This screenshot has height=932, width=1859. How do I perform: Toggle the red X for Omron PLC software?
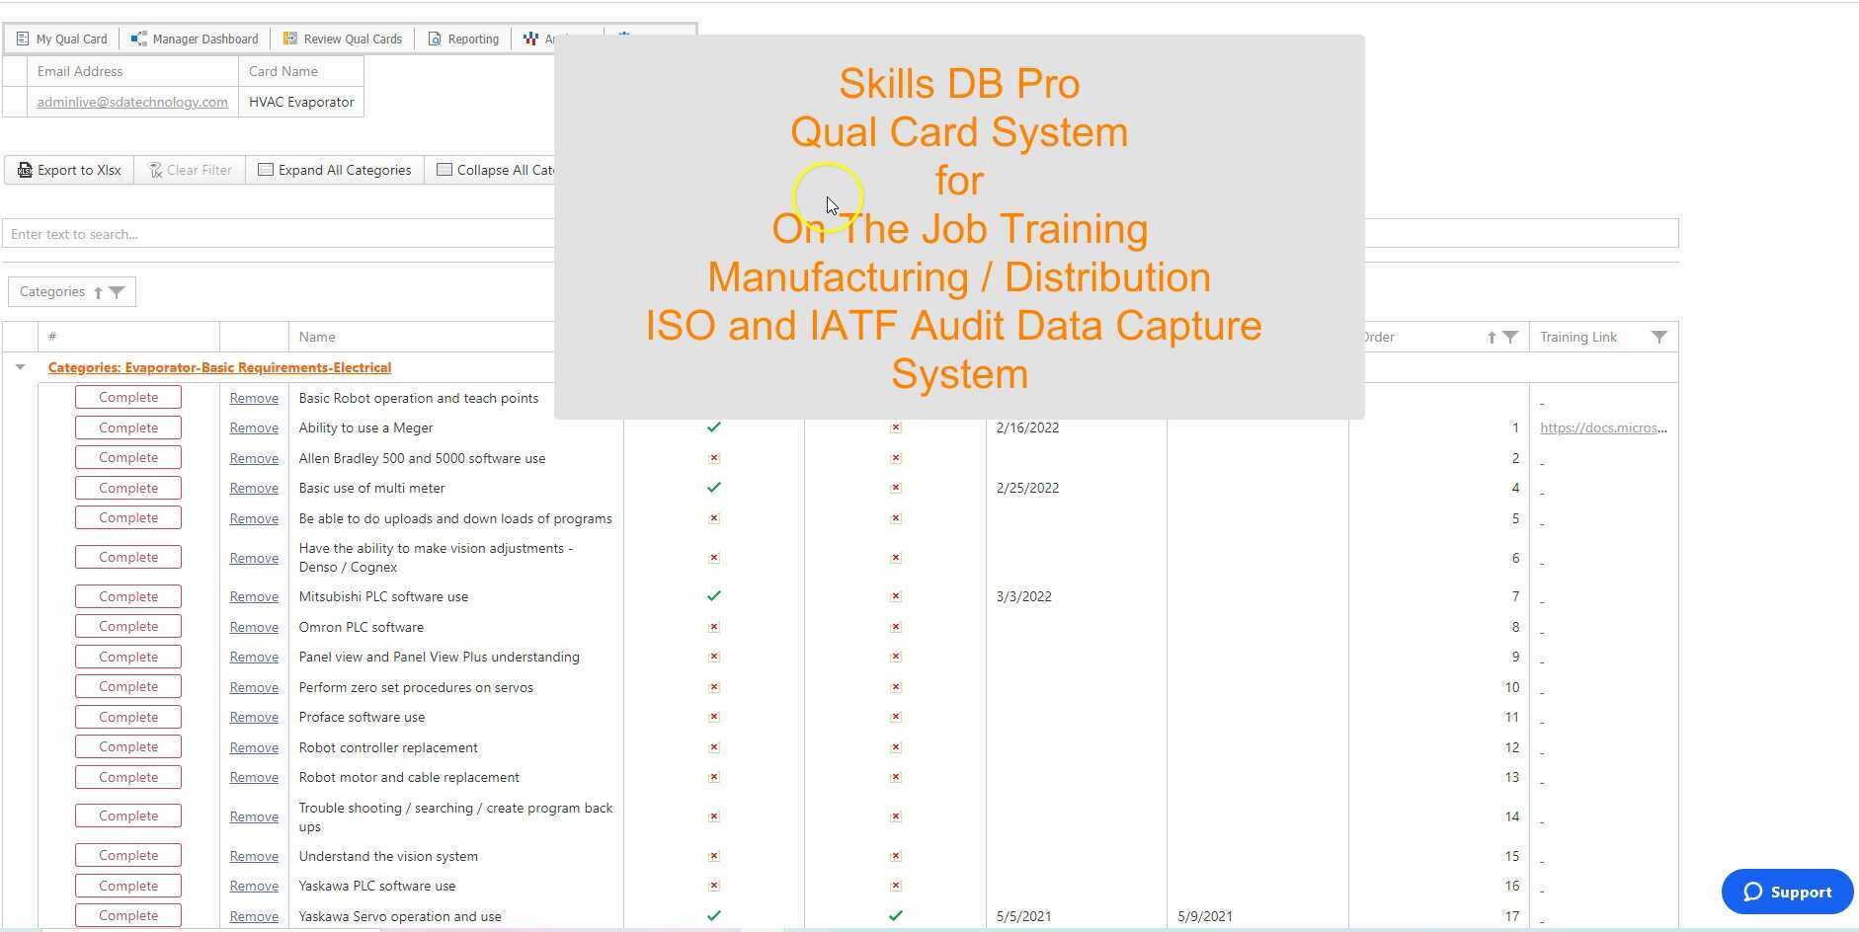[713, 626]
